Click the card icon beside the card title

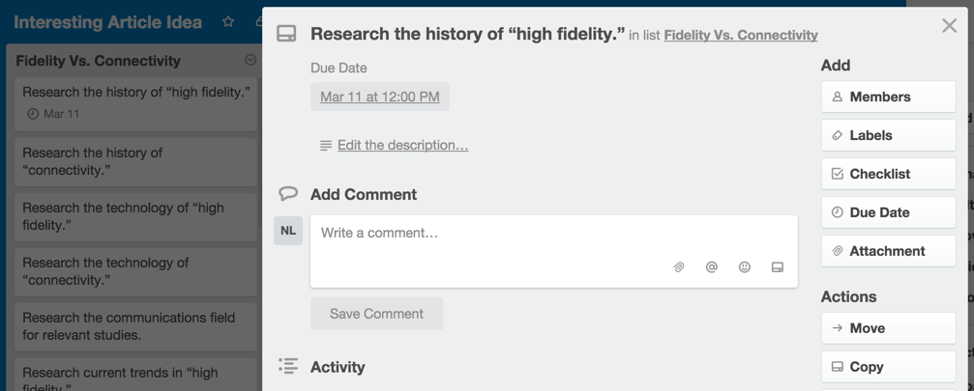click(286, 34)
